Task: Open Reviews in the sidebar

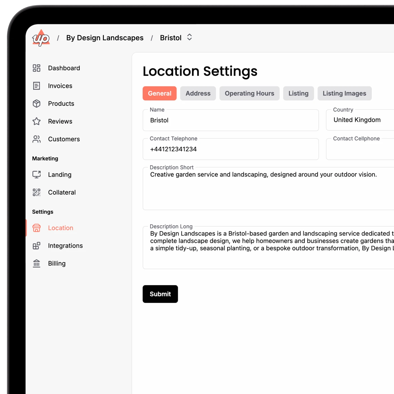Action: (x=60, y=121)
